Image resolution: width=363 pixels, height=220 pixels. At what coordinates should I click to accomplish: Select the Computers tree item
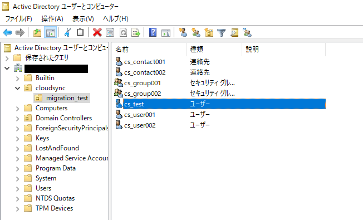click(x=51, y=108)
